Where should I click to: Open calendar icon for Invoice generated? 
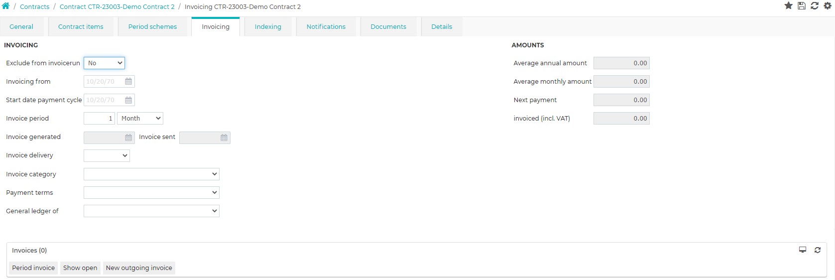[x=128, y=137]
